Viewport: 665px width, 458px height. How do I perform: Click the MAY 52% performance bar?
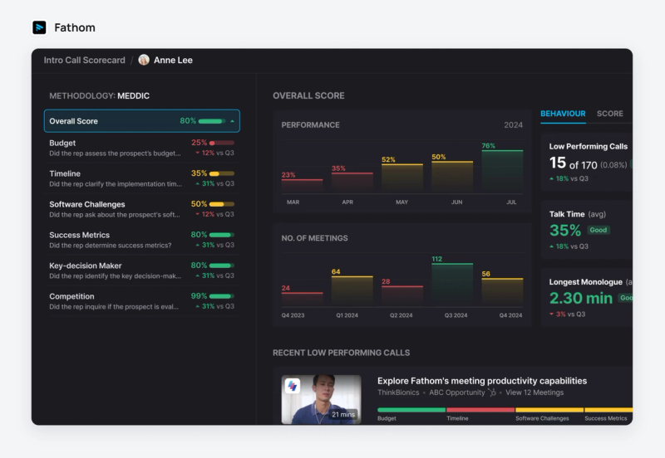pos(402,178)
